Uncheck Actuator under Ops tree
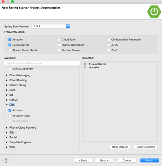The width and height of the screenshot is (162, 166). pos(10,110)
